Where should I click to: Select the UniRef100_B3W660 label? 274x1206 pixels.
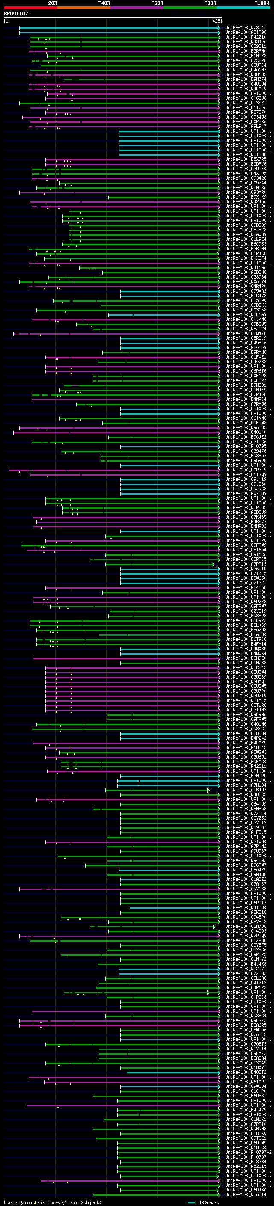click(245, 578)
